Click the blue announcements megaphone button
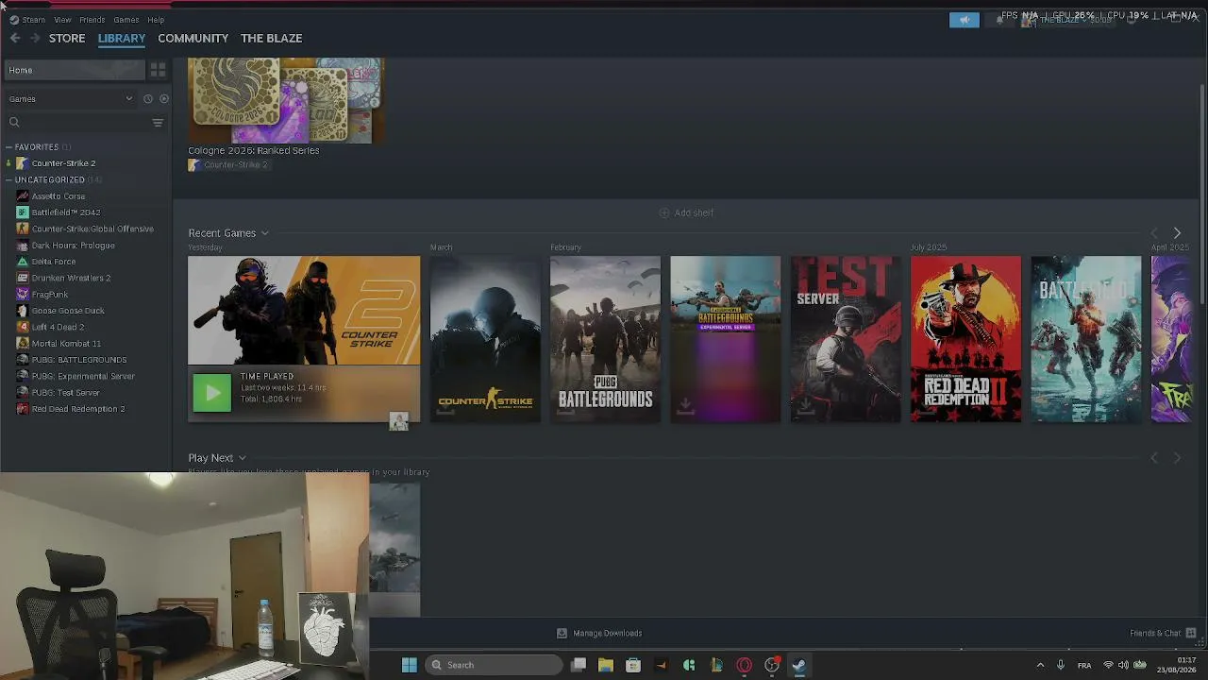Viewport: 1208px width, 680px height. click(965, 20)
